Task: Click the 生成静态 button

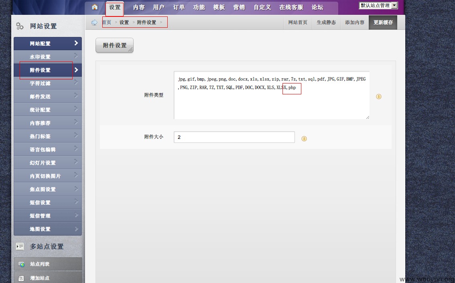Action: point(326,22)
